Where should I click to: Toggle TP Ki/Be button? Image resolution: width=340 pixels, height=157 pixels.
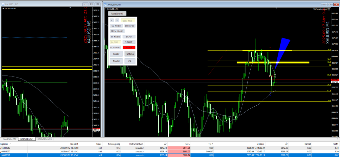[x=116, y=36]
